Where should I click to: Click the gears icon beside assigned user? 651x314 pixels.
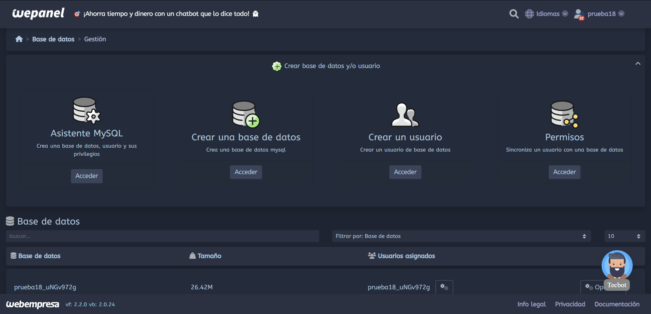(444, 287)
